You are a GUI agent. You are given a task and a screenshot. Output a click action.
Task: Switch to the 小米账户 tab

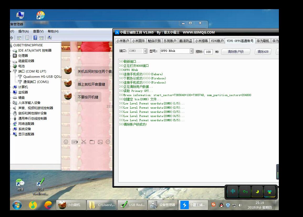coord(123,41)
